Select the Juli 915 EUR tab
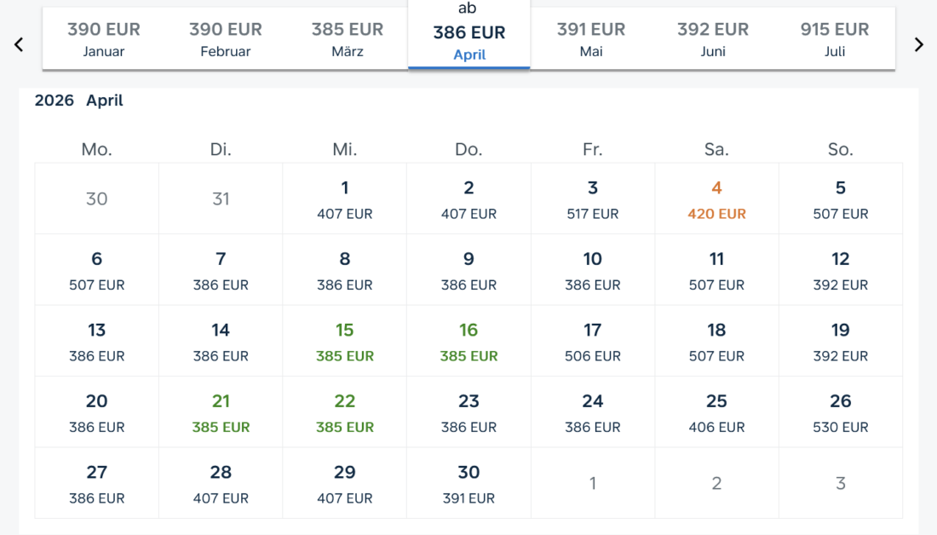 point(835,39)
